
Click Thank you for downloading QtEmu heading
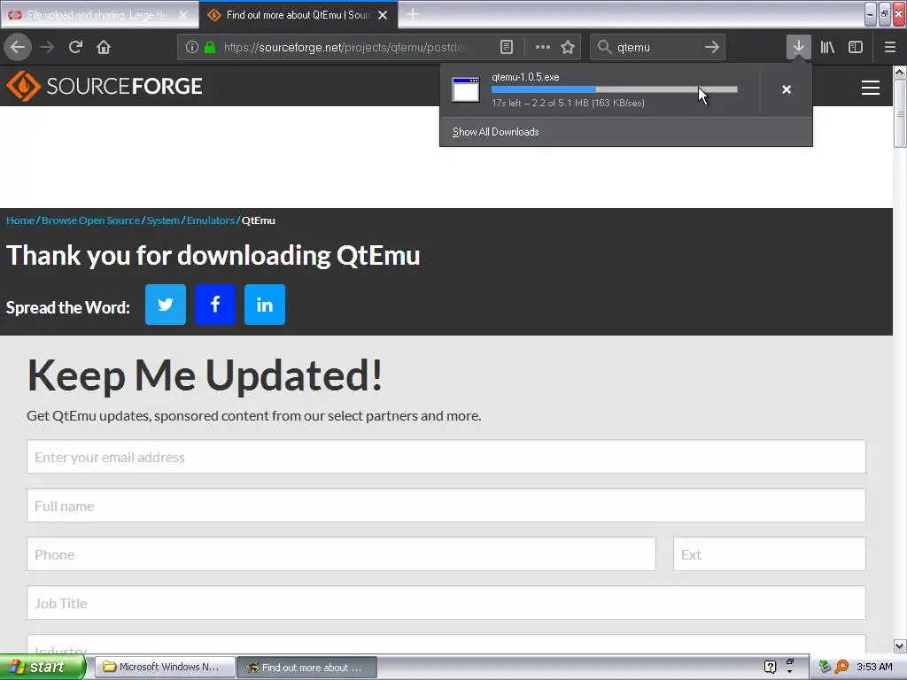pyautogui.click(x=213, y=256)
